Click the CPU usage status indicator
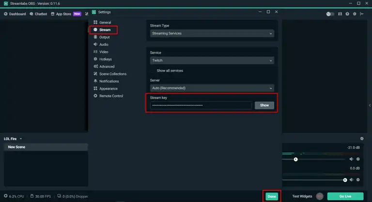Screen dimensions: 372x202 point(14,196)
